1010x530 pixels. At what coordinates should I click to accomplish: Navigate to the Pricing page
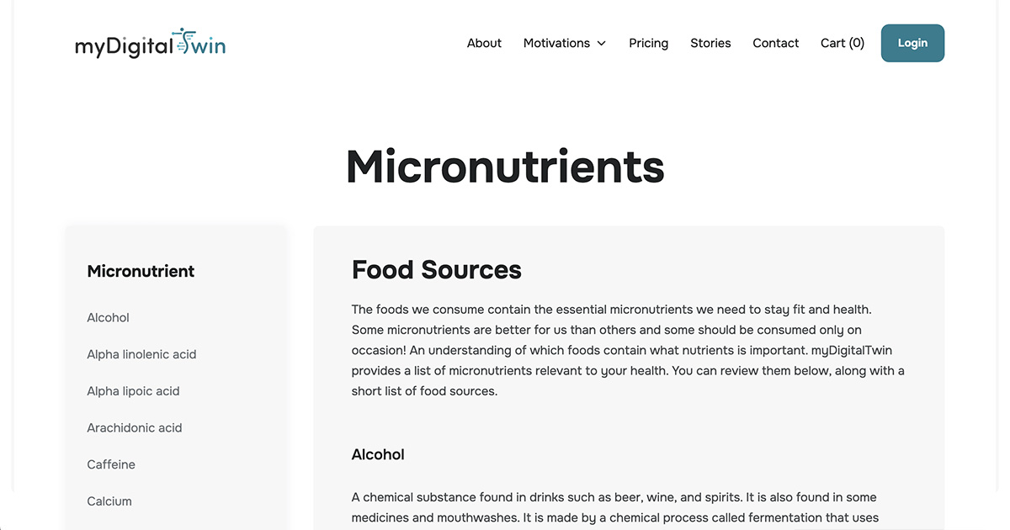[648, 43]
